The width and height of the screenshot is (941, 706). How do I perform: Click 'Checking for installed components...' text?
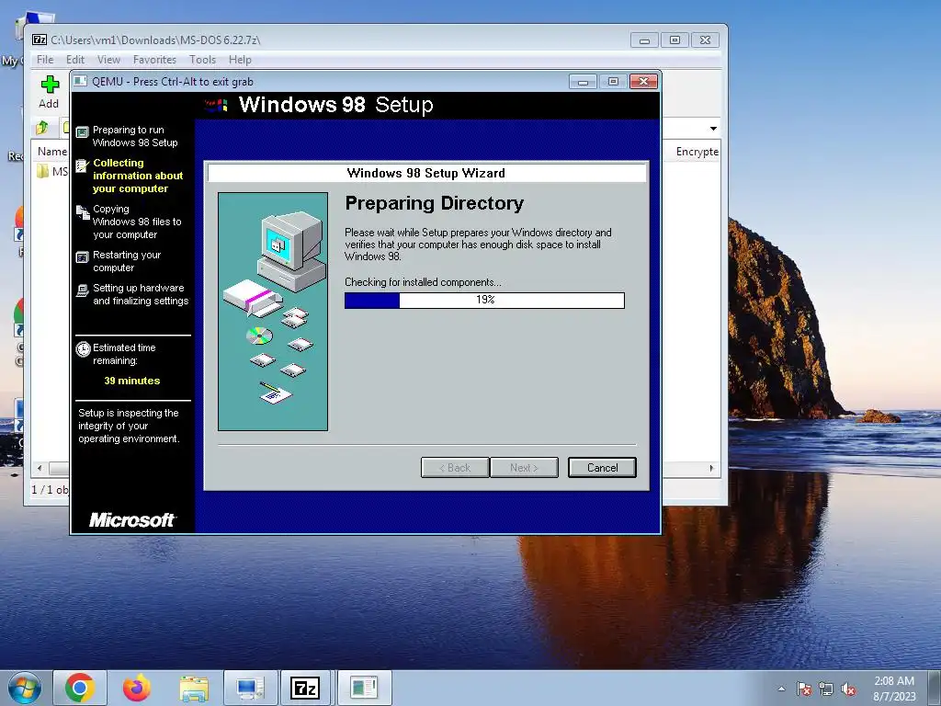tap(423, 282)
